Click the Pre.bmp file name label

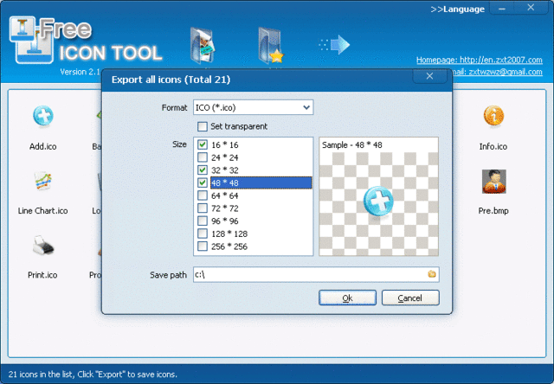click(x=493, y=211)
